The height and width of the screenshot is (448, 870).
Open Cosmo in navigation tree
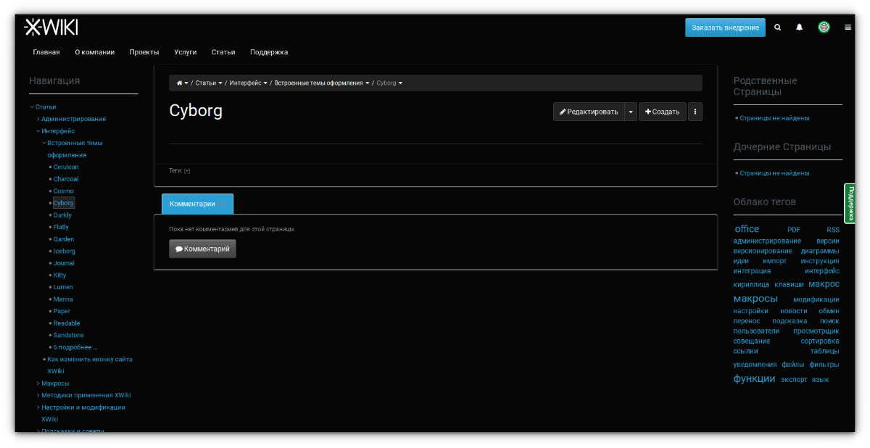click(64, 191)
